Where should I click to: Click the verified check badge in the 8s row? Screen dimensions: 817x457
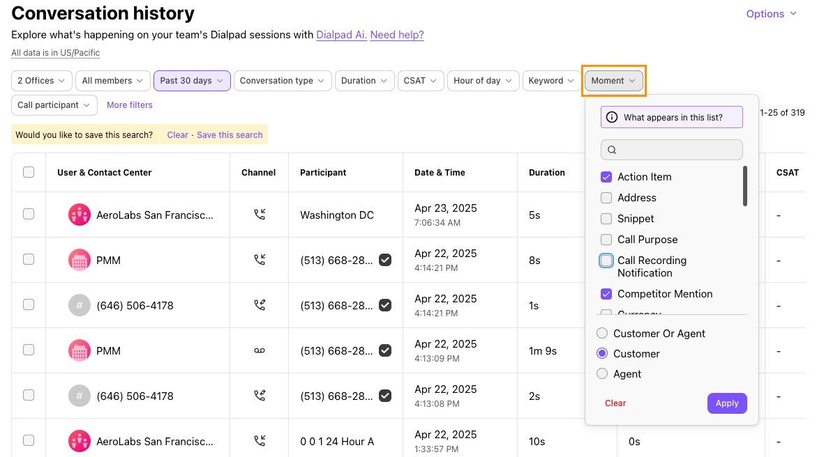[x=385, y=260]
